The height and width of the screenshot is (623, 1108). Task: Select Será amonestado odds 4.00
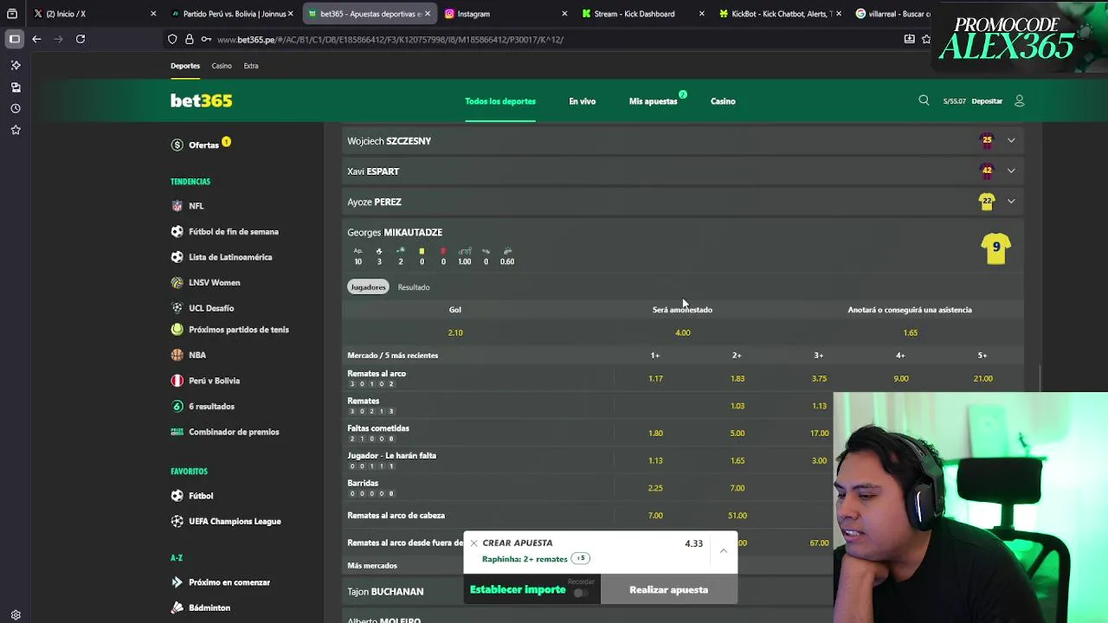[683, 332]
